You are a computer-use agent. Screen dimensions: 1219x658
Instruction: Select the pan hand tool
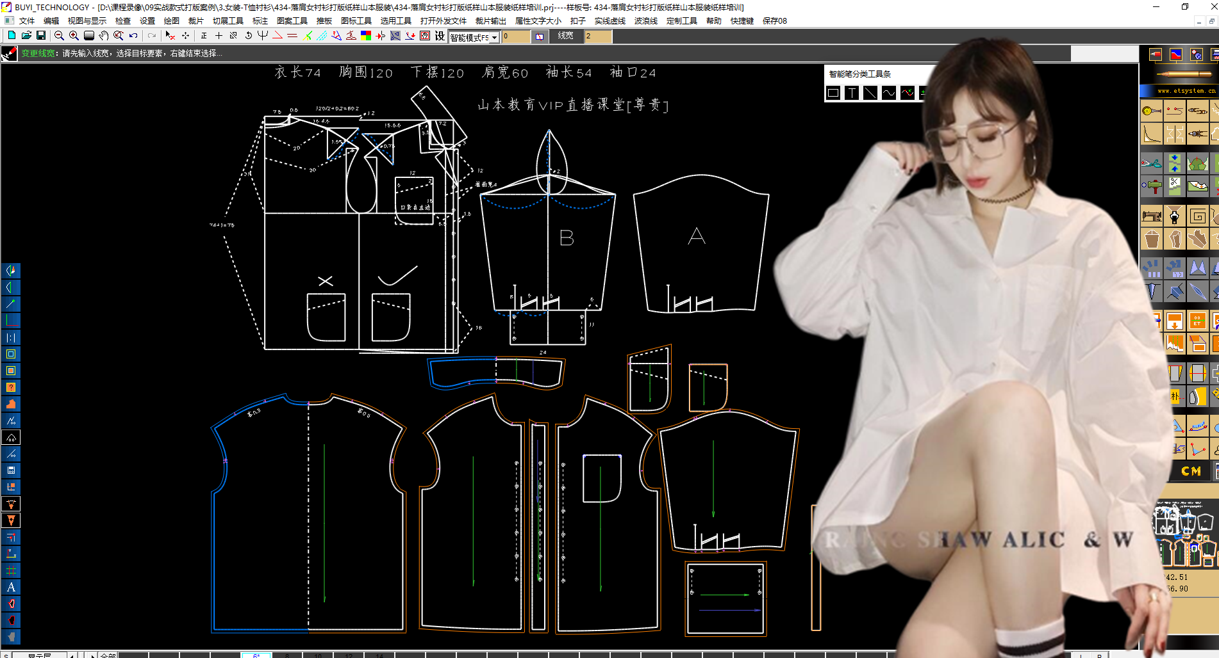tap(103, 36)
